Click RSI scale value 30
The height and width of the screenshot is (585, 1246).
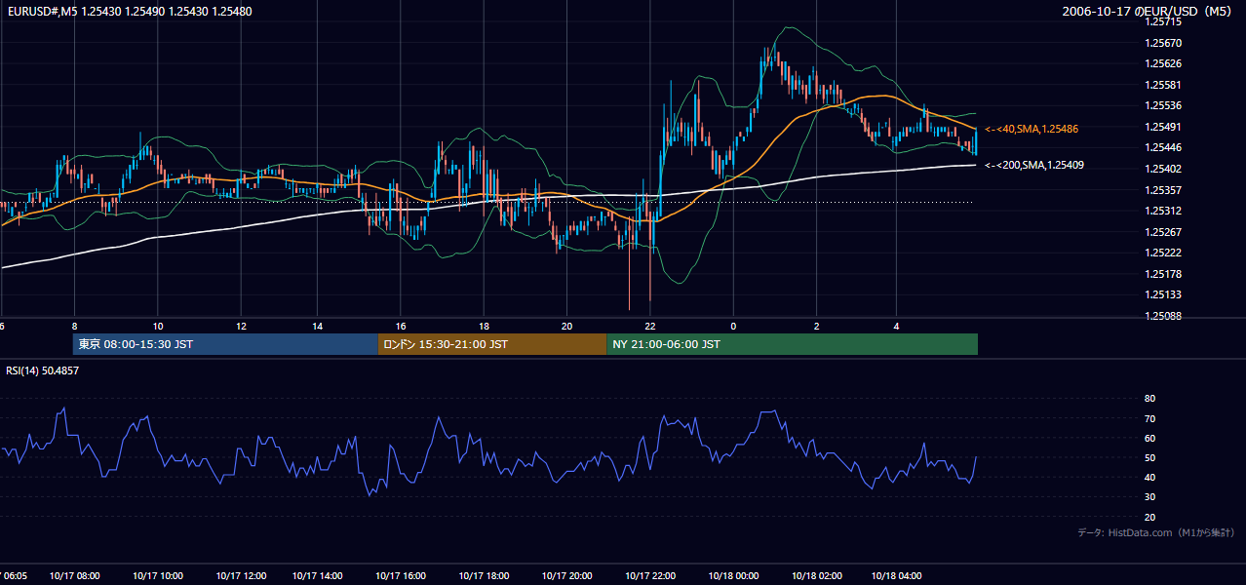click(1149, 497)
